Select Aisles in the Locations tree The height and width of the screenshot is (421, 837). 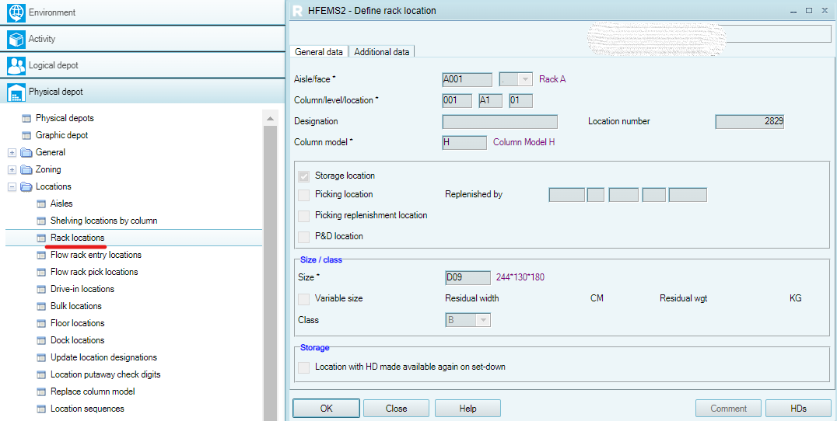coord(61,204)
